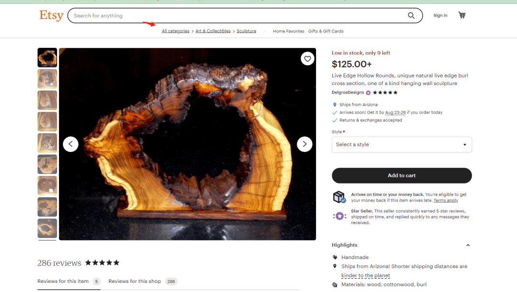Image resolution: width=517 pixels, height=292 pixels.
Task: Open the DelgrosDesigns shop link
Action: pos(348,93)
